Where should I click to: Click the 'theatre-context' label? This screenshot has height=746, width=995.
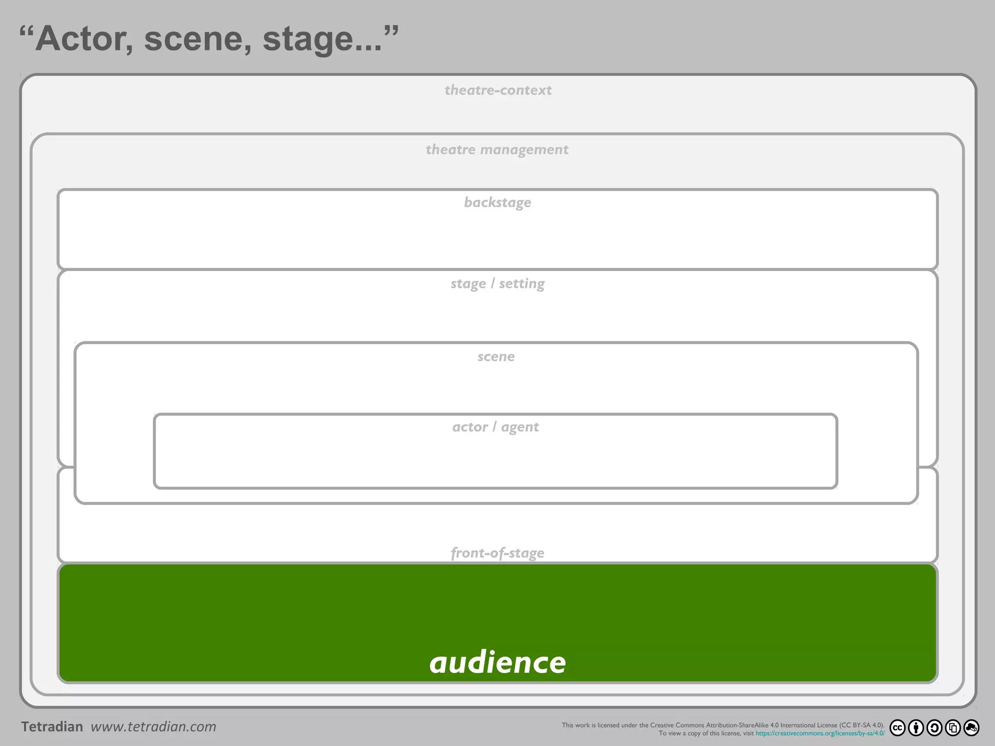point(498,90)
